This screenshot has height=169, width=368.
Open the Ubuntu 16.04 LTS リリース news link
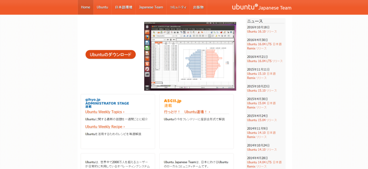point(265,61)
